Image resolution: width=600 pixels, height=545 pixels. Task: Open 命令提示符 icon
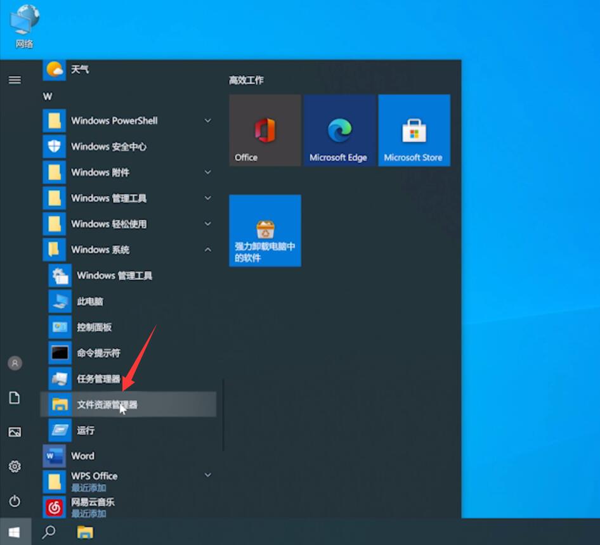(60, 352)
